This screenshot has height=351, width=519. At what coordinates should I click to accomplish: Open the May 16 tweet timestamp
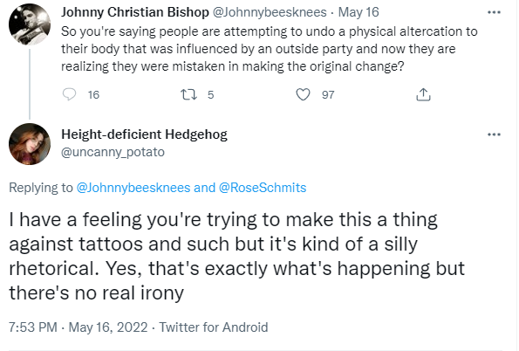(x=359, y=12)
